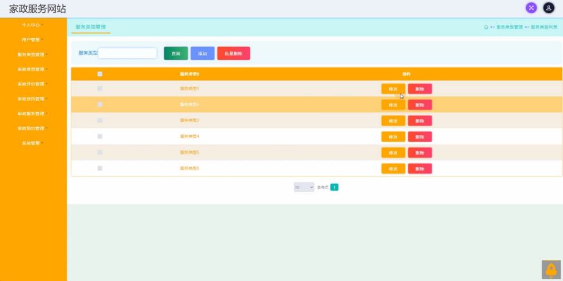The height and width of the screenshot is (281, 563).
Task: Check the checkbox for 服务类型1 row
Action: coord(100,88)
